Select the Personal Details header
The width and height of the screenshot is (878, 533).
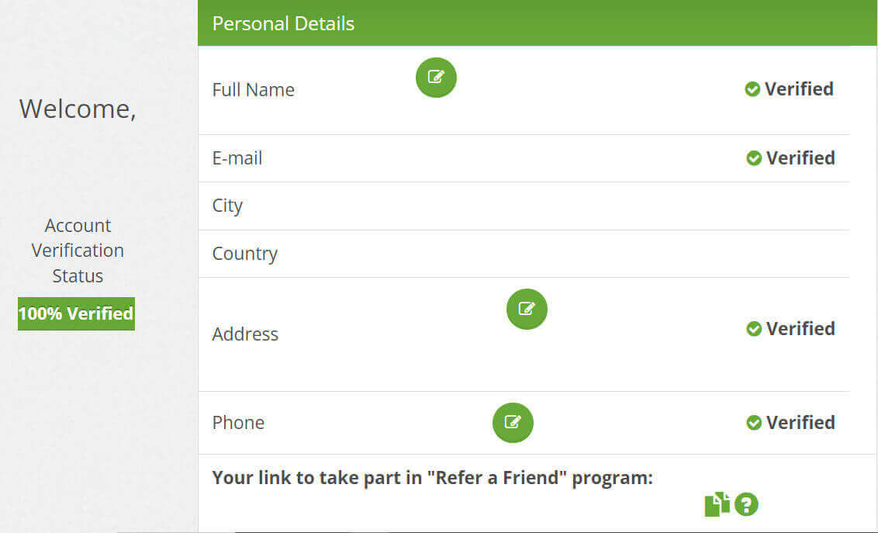coord(283,23)
